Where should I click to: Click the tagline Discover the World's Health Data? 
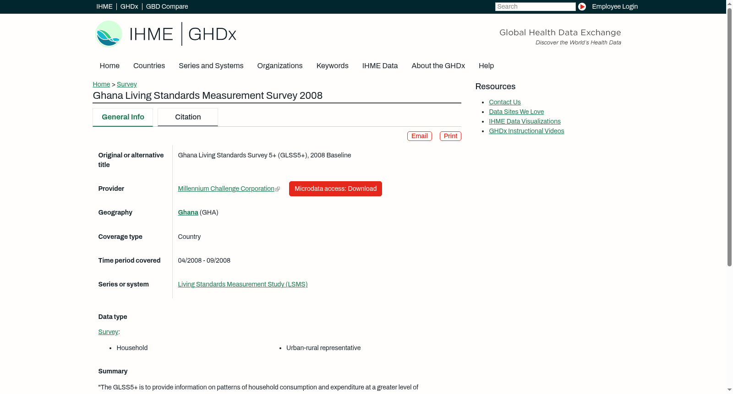point(578,43)
